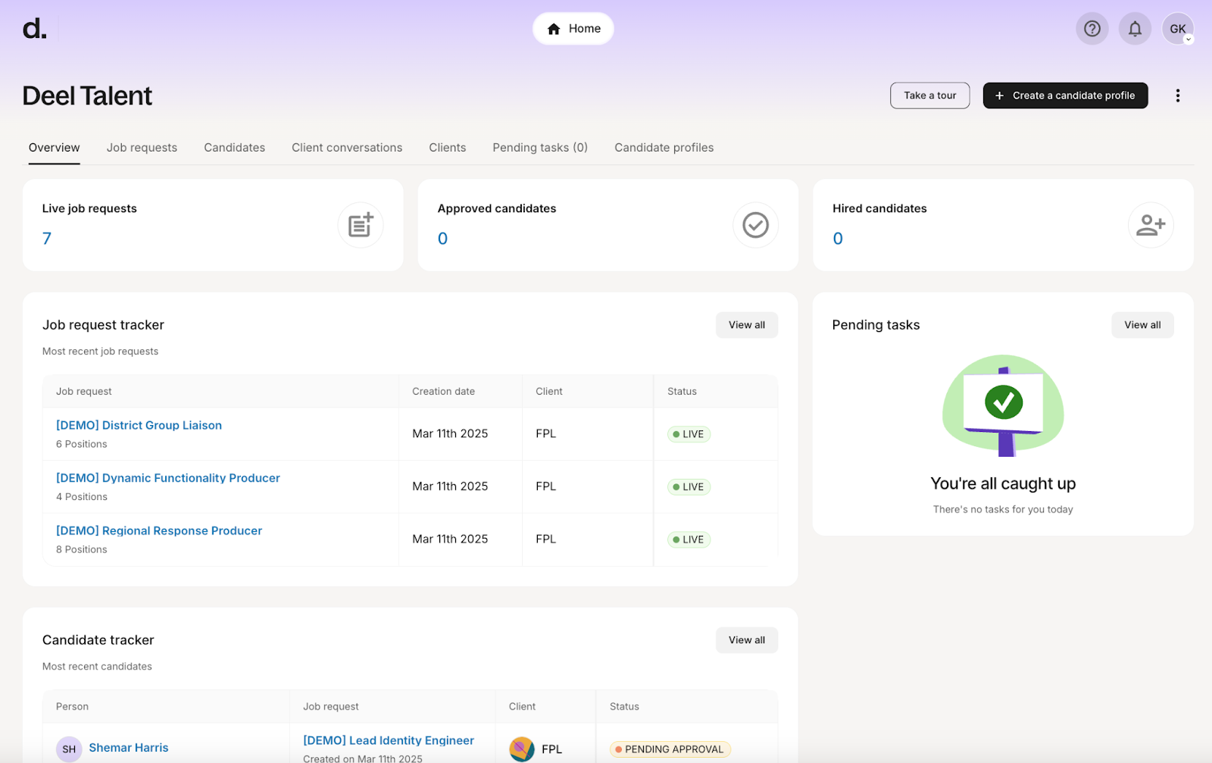Screen dimensions: 1212x763
Task: Click View all in Pending tasks
Action: pyautogui.click(x=1142, y=325)
